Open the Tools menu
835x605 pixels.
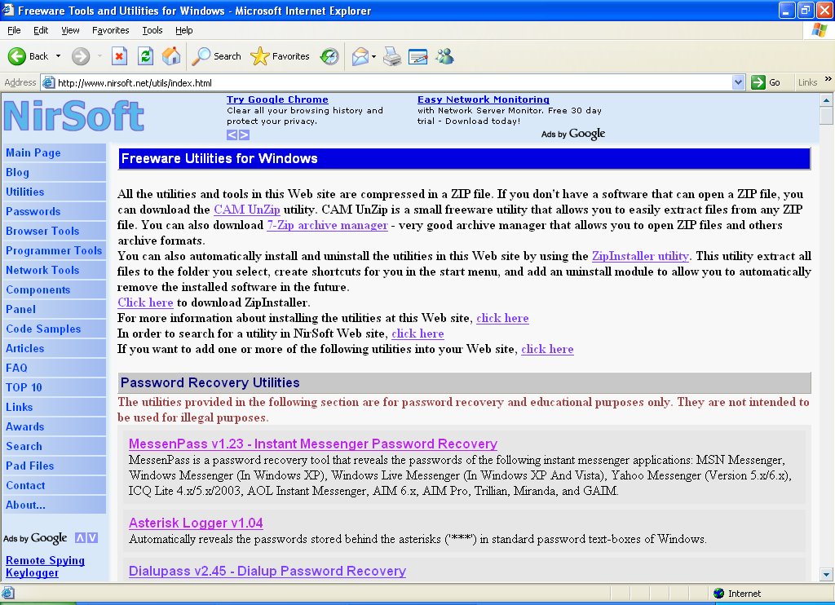(152, 30)
